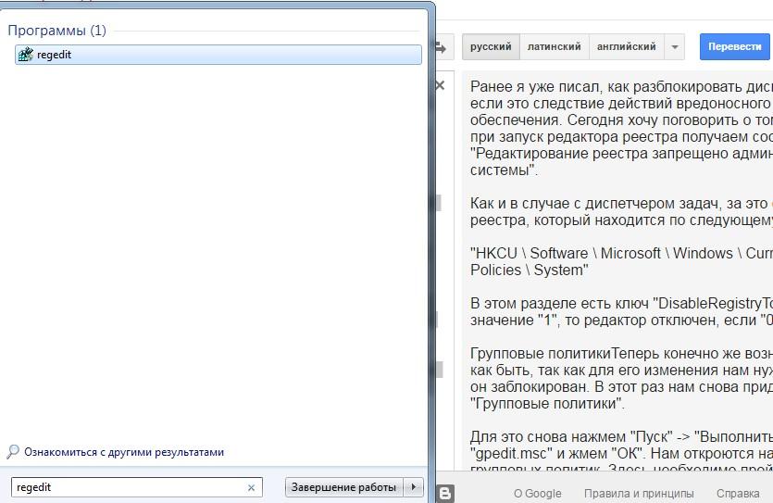
Task: Open the Справка footer link
Action: (x=738, y=494)
